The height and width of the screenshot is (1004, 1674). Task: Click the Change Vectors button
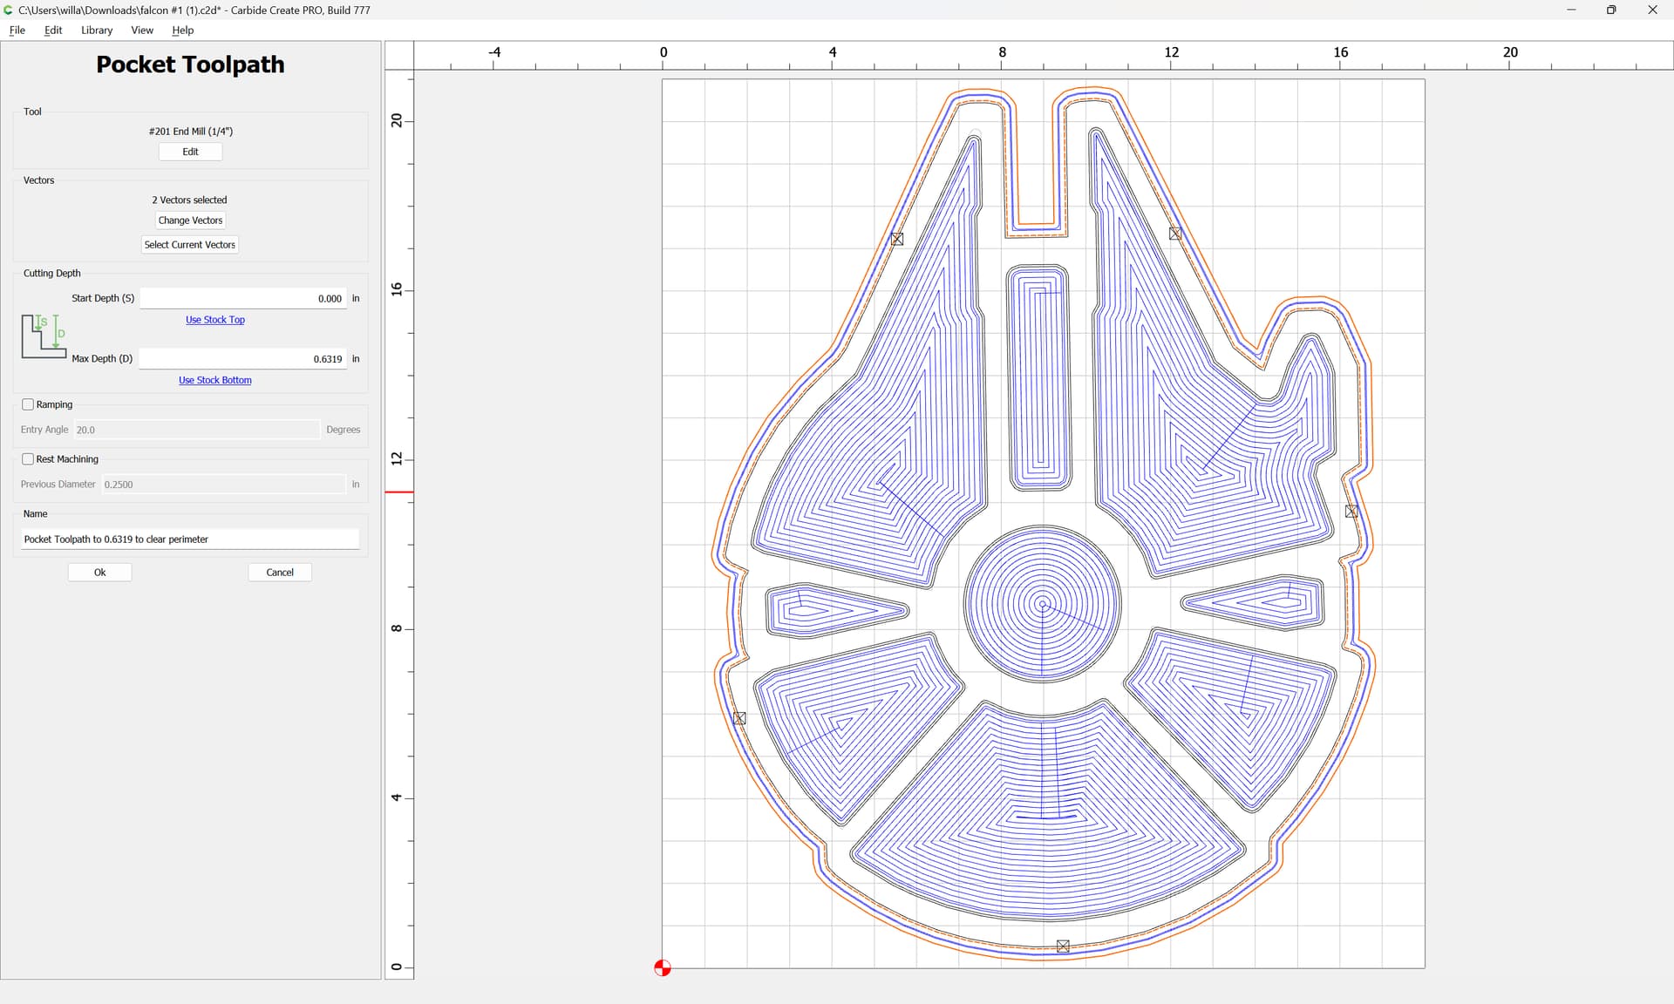[190, 220]
